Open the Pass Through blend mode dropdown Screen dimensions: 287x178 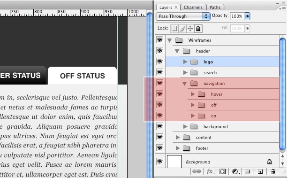183,16
